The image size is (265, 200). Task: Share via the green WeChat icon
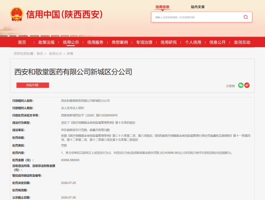coord(241,85)
